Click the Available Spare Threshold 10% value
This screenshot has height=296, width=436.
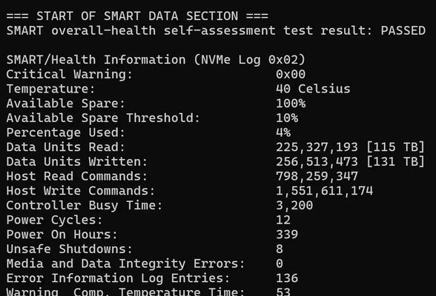pos(287,118)
